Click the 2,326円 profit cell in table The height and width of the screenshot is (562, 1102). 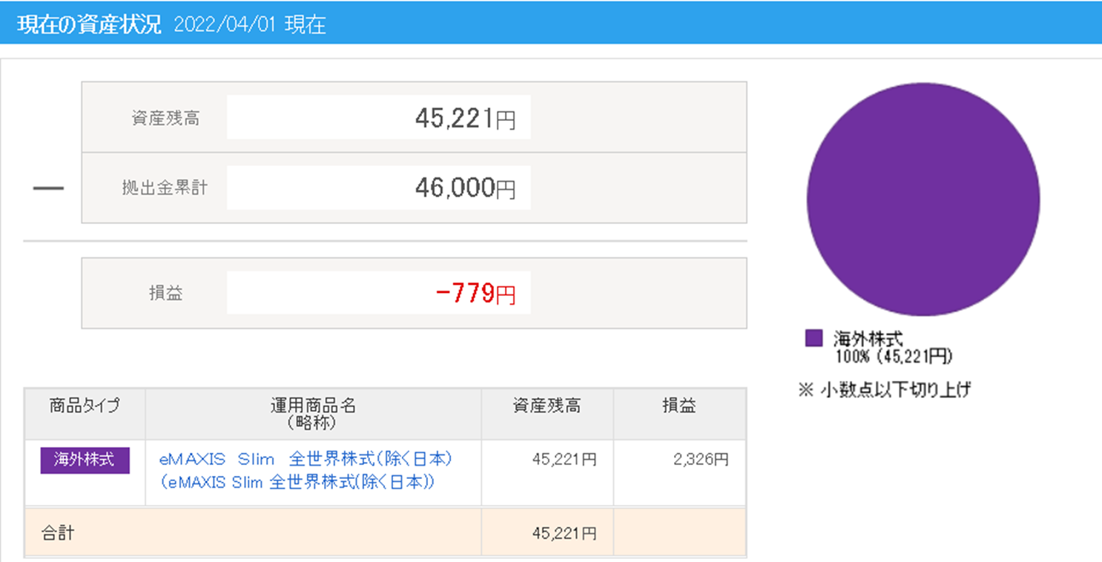pyautogui.click(x=700, y=460)
